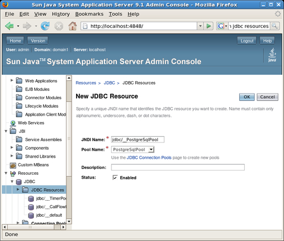Click the browser Forward arrow icon
Viewport: 284px width, 241px height.
tap(27, 26)
